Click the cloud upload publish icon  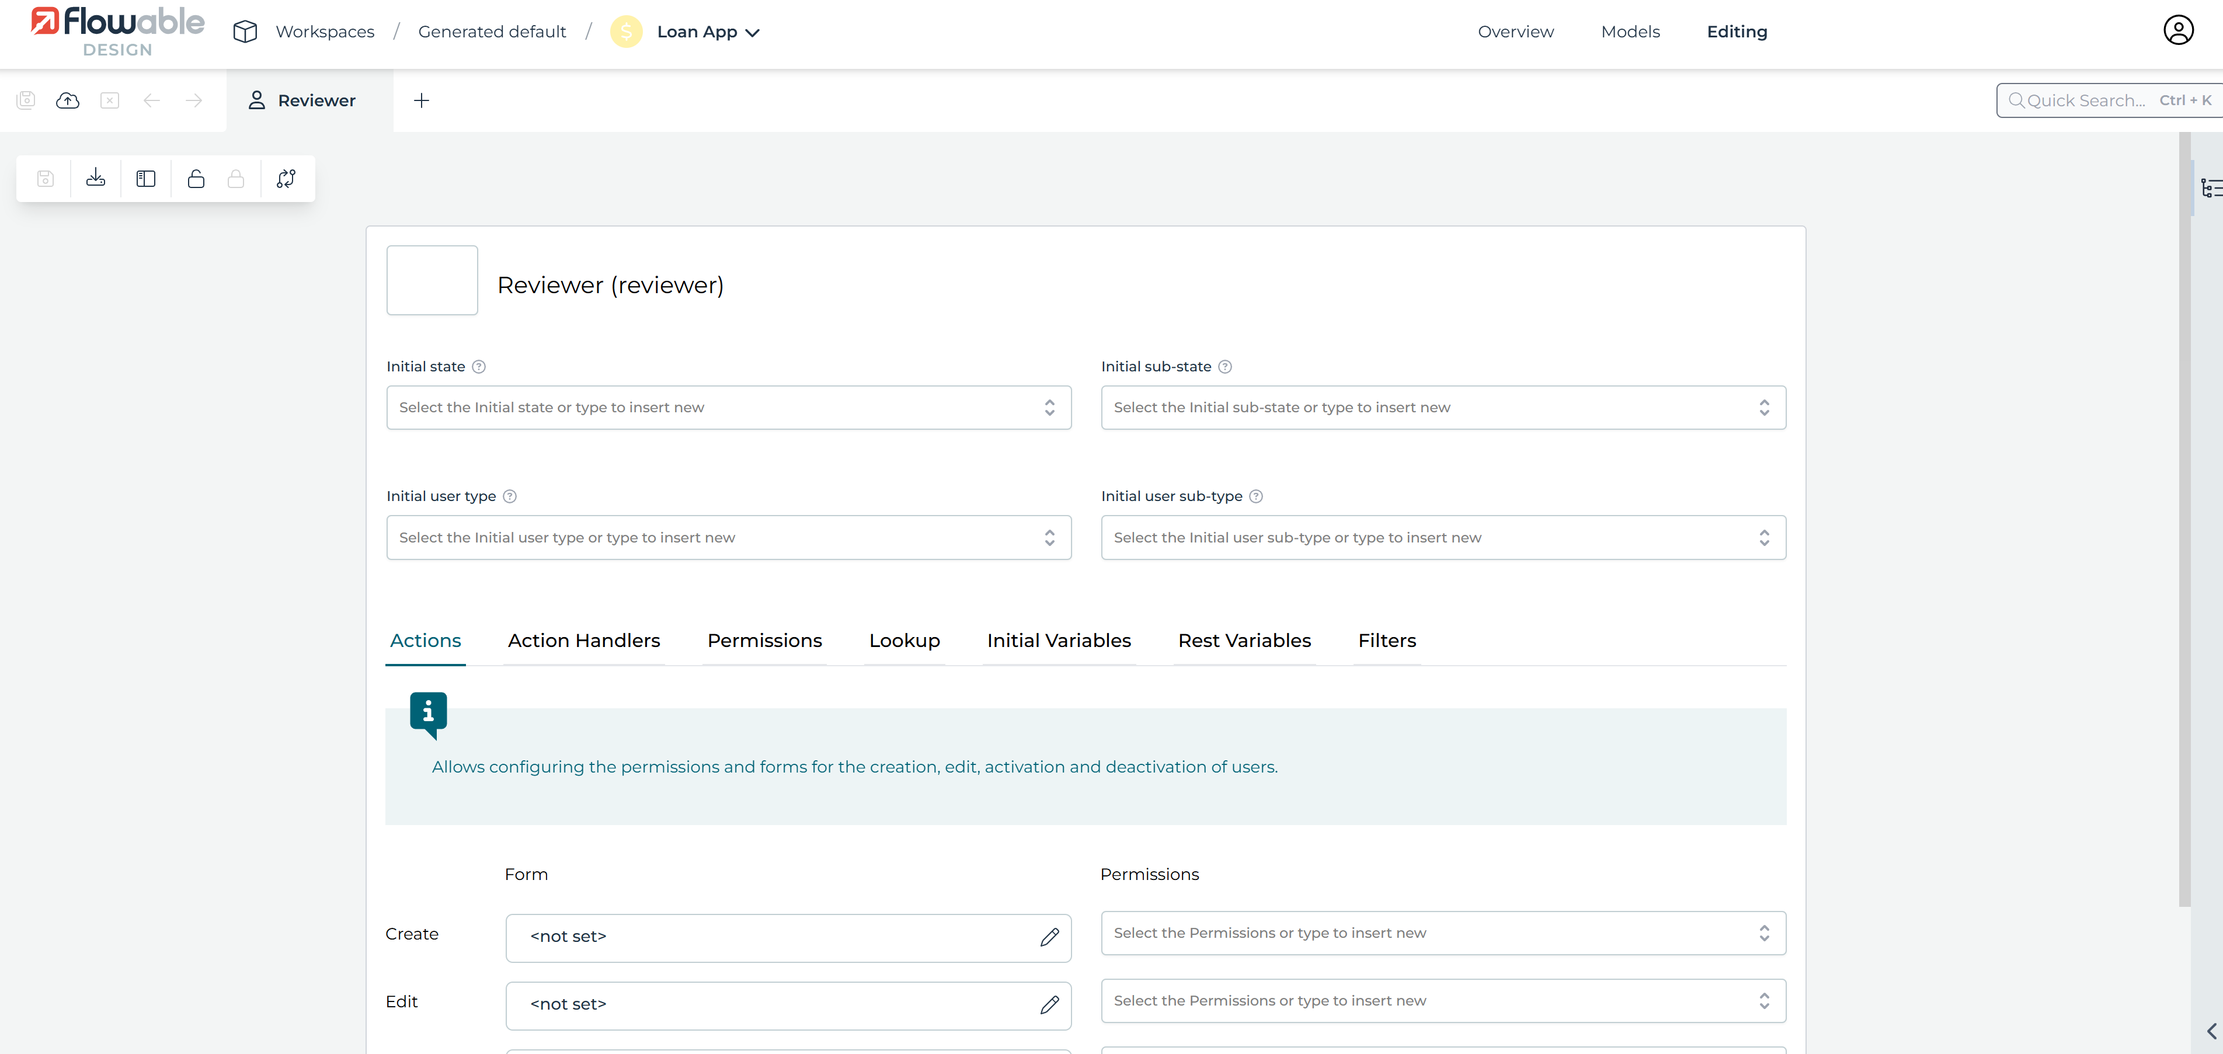coord(67,100)
